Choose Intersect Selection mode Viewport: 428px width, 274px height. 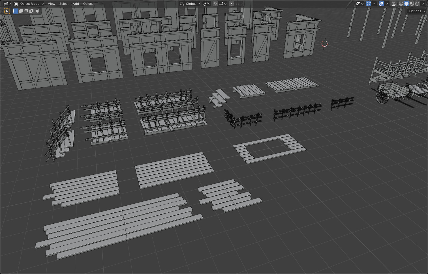click(37, 11)
